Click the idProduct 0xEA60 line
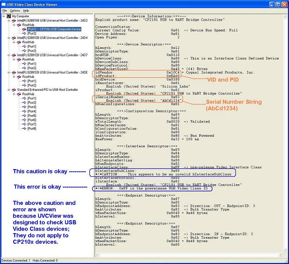 (137, 76)
